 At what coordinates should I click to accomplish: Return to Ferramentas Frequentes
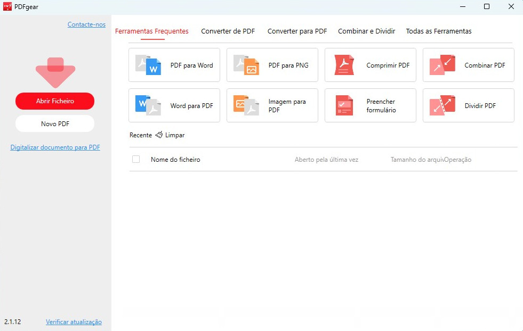coord(152,31)
